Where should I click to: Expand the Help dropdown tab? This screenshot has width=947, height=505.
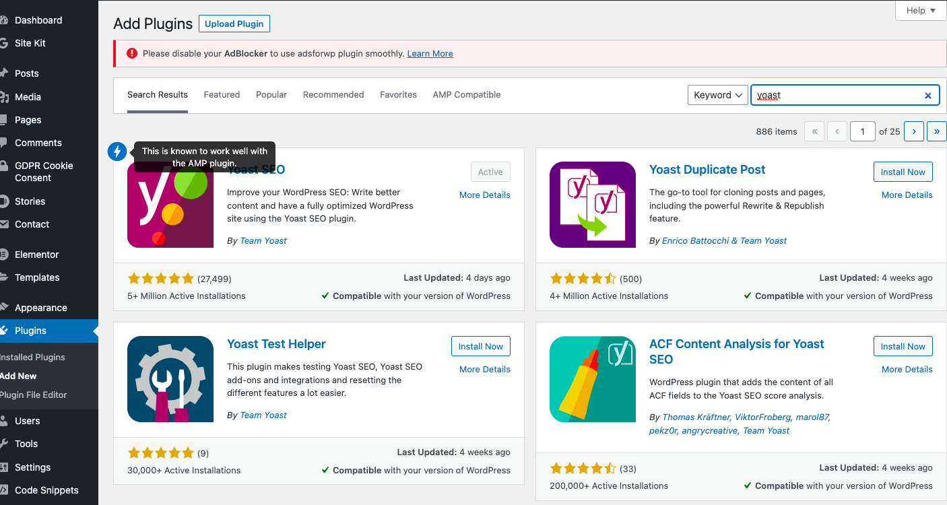[921, 11]
